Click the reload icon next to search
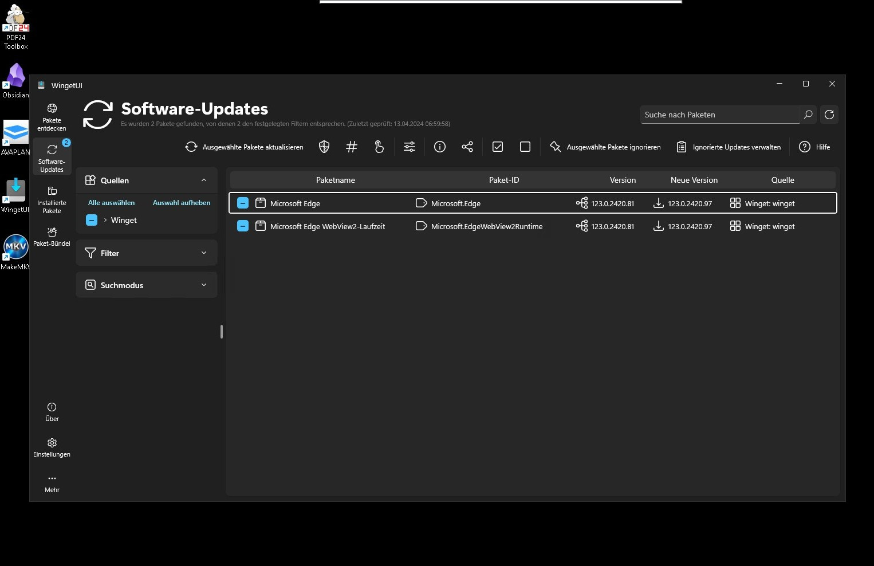 pyautogui.click(x=829, y=115)
